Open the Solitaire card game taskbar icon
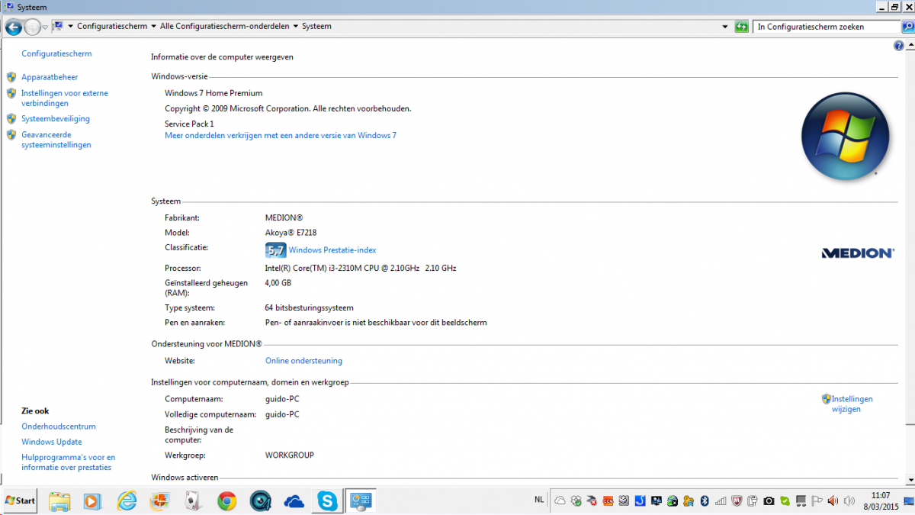This screenshot has height=515, width=915. coord(194,501)
